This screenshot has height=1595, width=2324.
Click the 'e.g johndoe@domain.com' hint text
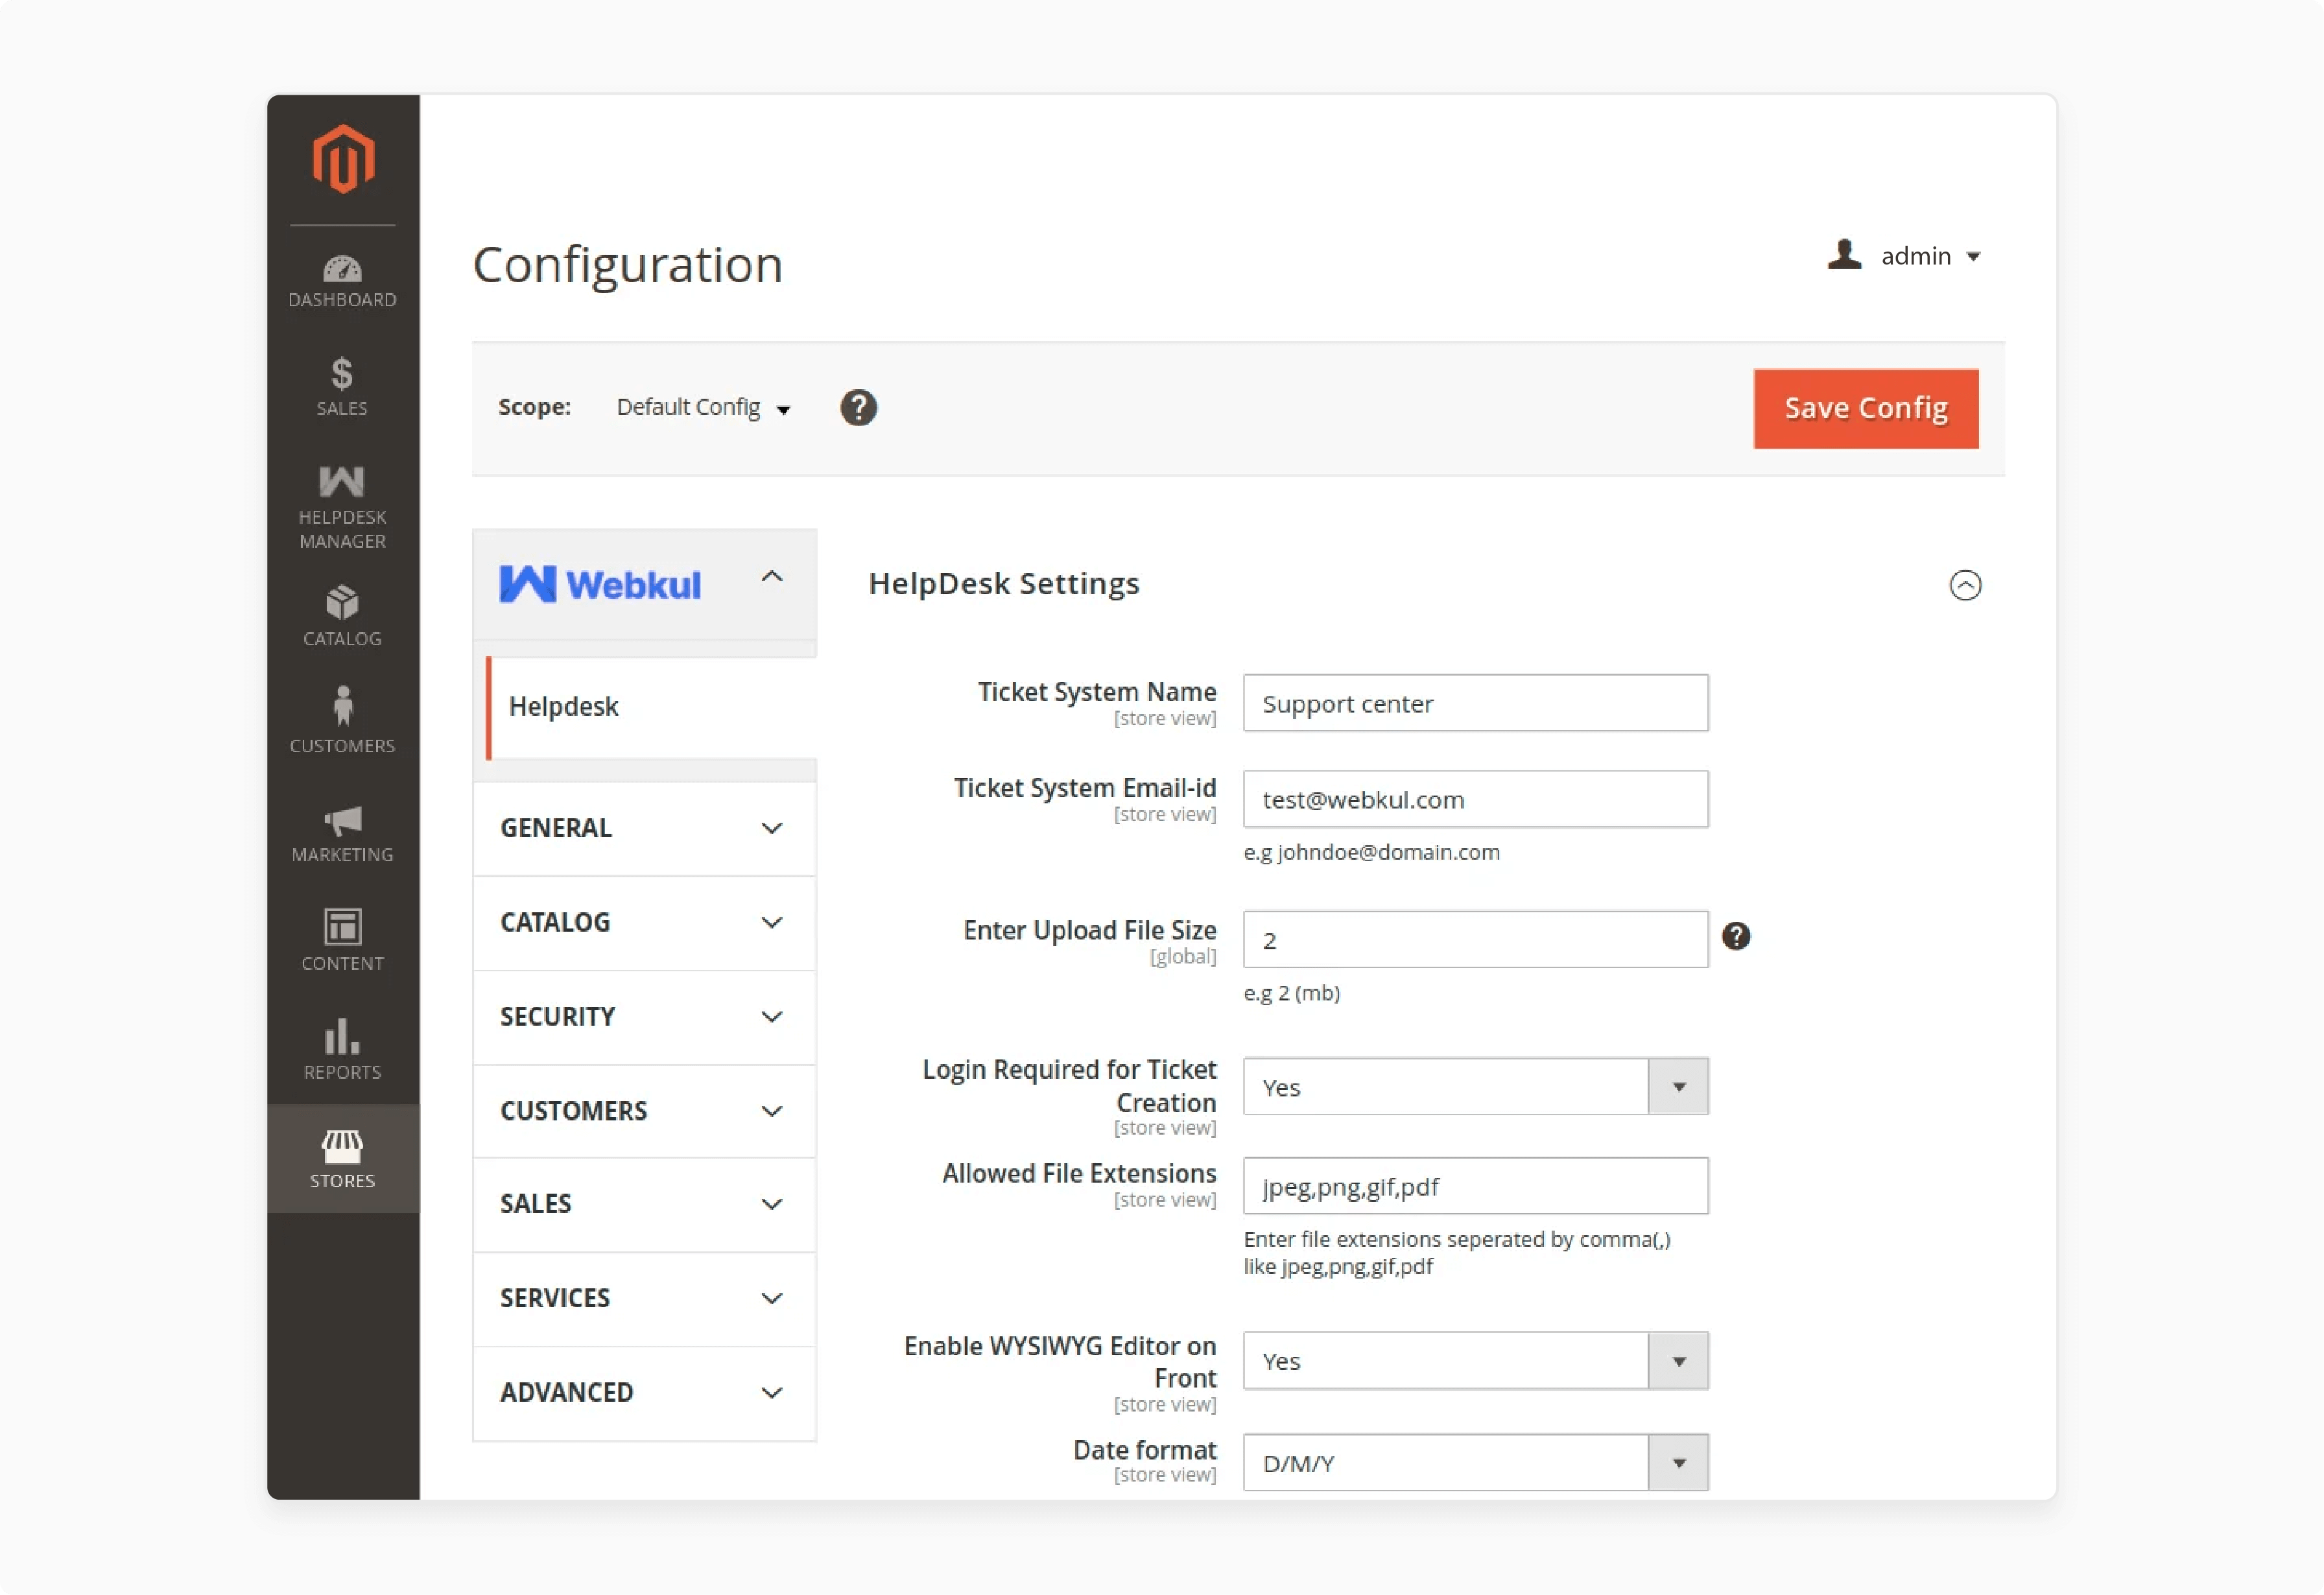coord(1371,852)
